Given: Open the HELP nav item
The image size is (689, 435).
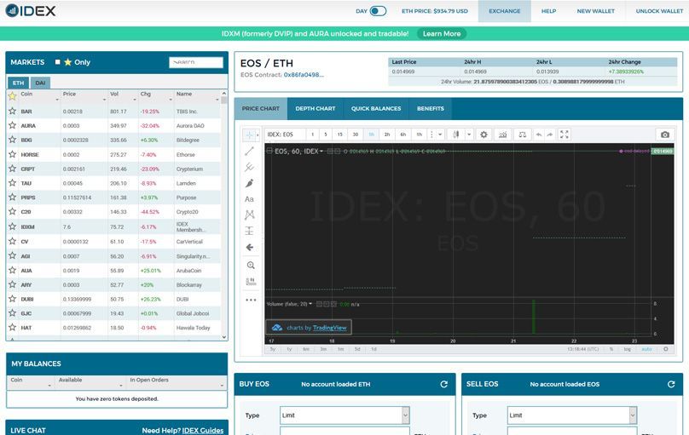Looking at the screenshot, I should pos(548,11).
